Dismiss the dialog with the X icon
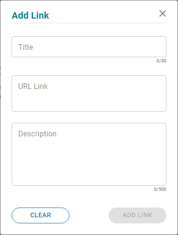Image resolution: width=178 pixels, height=235 pixels. click(x=163, y=13)
